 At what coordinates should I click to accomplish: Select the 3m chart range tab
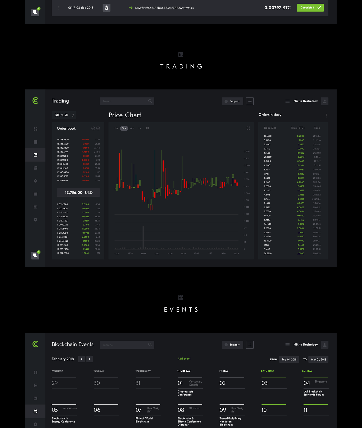pos(124,128)
